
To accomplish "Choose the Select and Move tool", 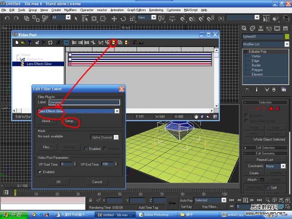I will tap(114, 19).
